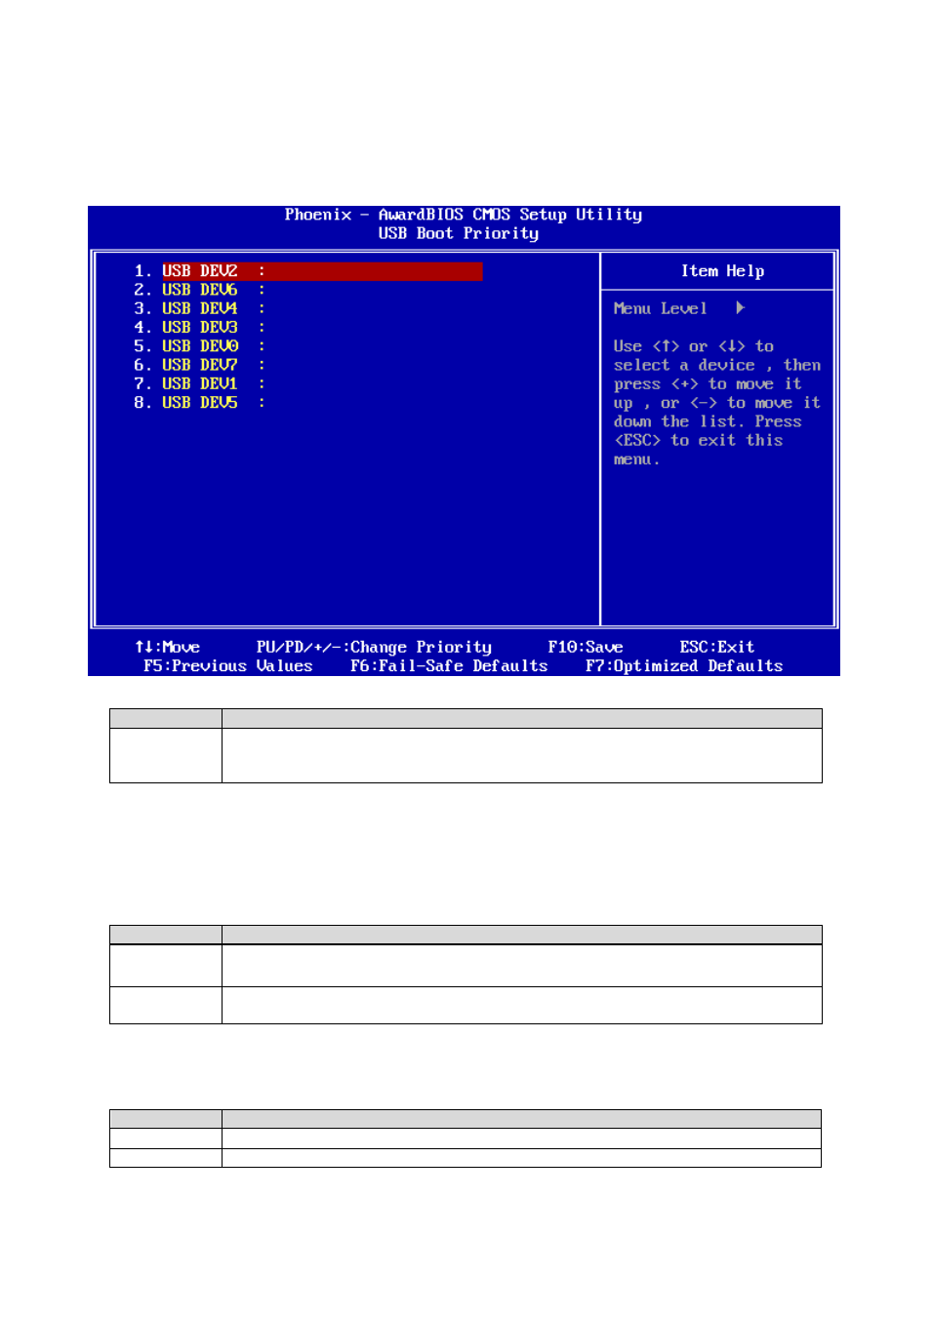932x1317 pixels.
Task: Click Phoenix AwardBIOS CMOS Setup Utility title
Action: pos(464,215)
